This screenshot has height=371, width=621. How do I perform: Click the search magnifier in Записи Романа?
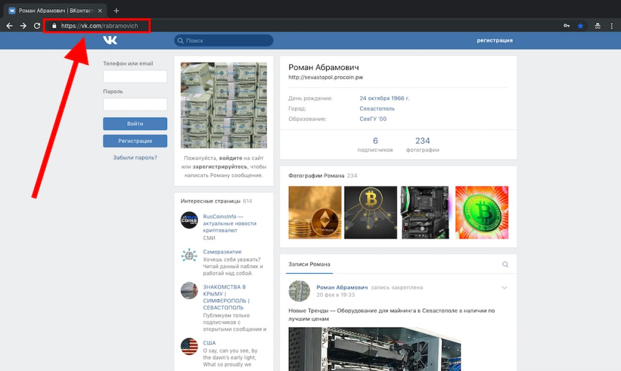point(505,265)
